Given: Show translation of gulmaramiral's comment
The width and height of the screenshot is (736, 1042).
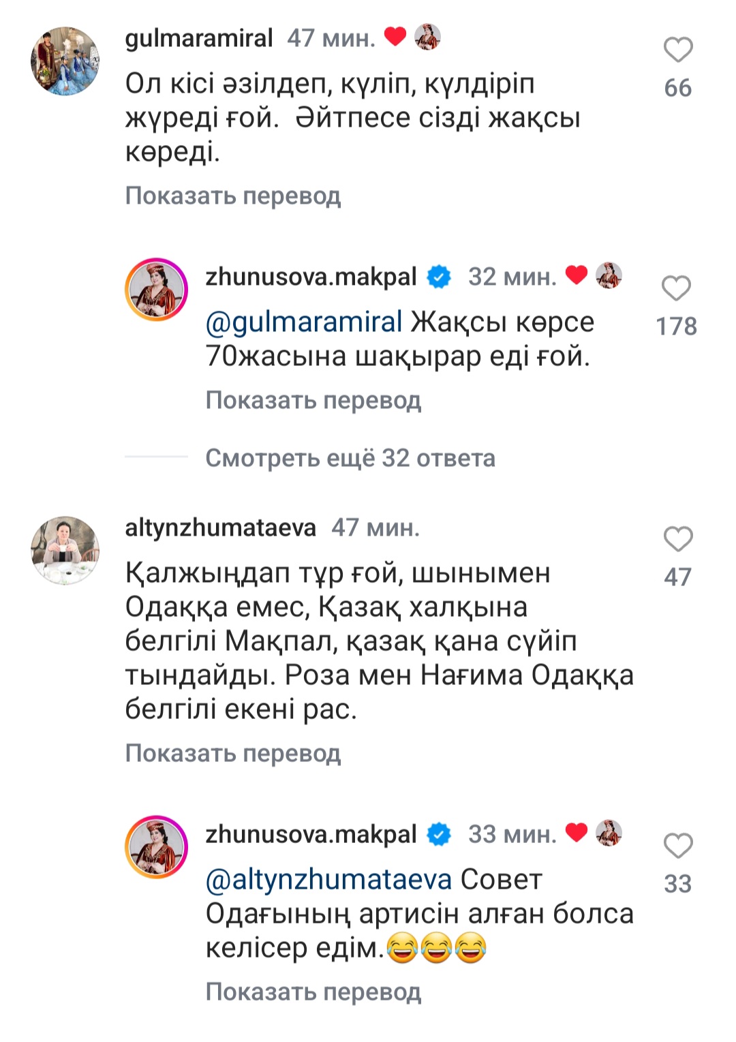Looking at the screenshot, I should [233, 196].
